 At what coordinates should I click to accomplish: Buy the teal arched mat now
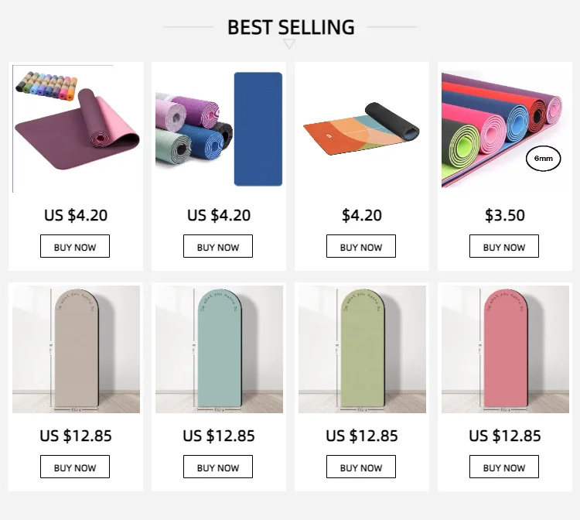(218, 467)
